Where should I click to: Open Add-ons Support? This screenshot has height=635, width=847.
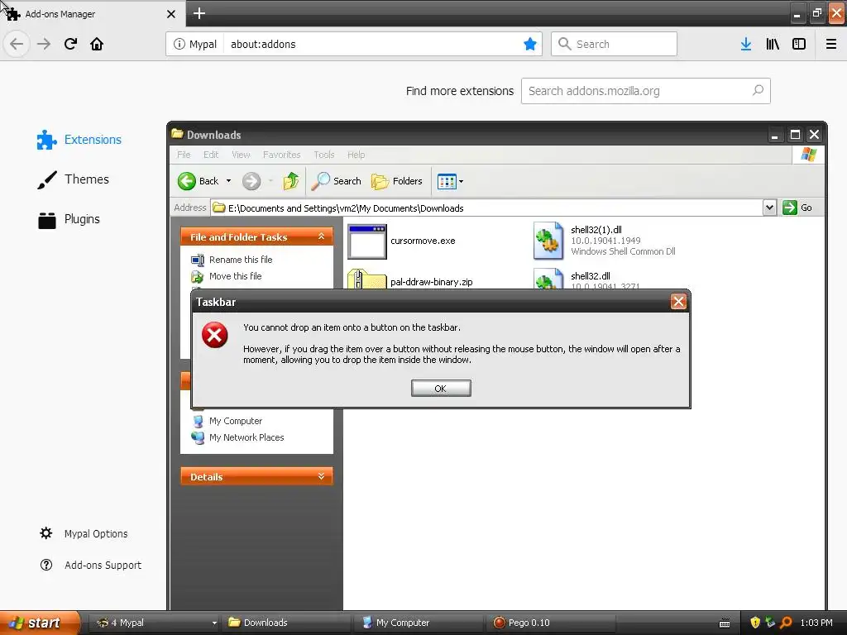tap(91, 565)
